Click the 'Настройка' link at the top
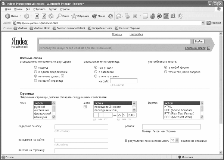This screenshot has height=160, width=224. pyautogui.click(x=136, y=34)
